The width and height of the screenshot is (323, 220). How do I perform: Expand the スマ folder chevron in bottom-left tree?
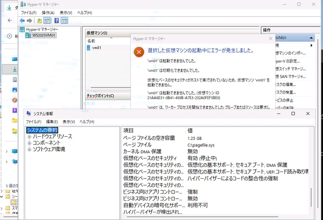pos(2,208)
